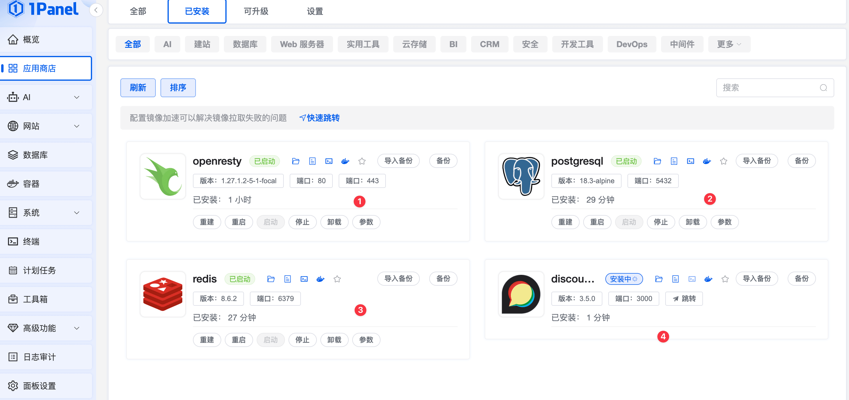849x400 pixels.
Task: Open the postgresql log file icon
Action: click(674, 161)
